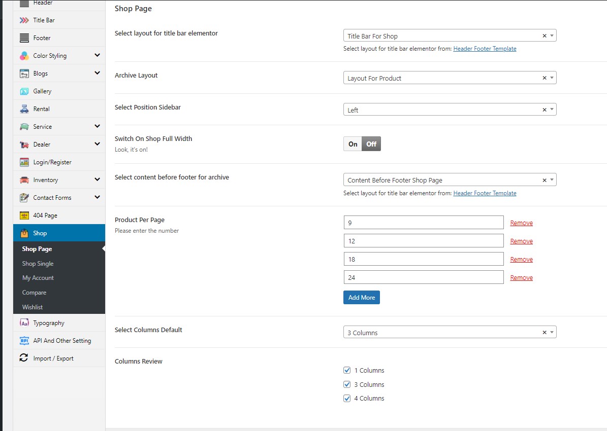
Task: Click the Title Bar icon in sidebar
Action: 24,20
